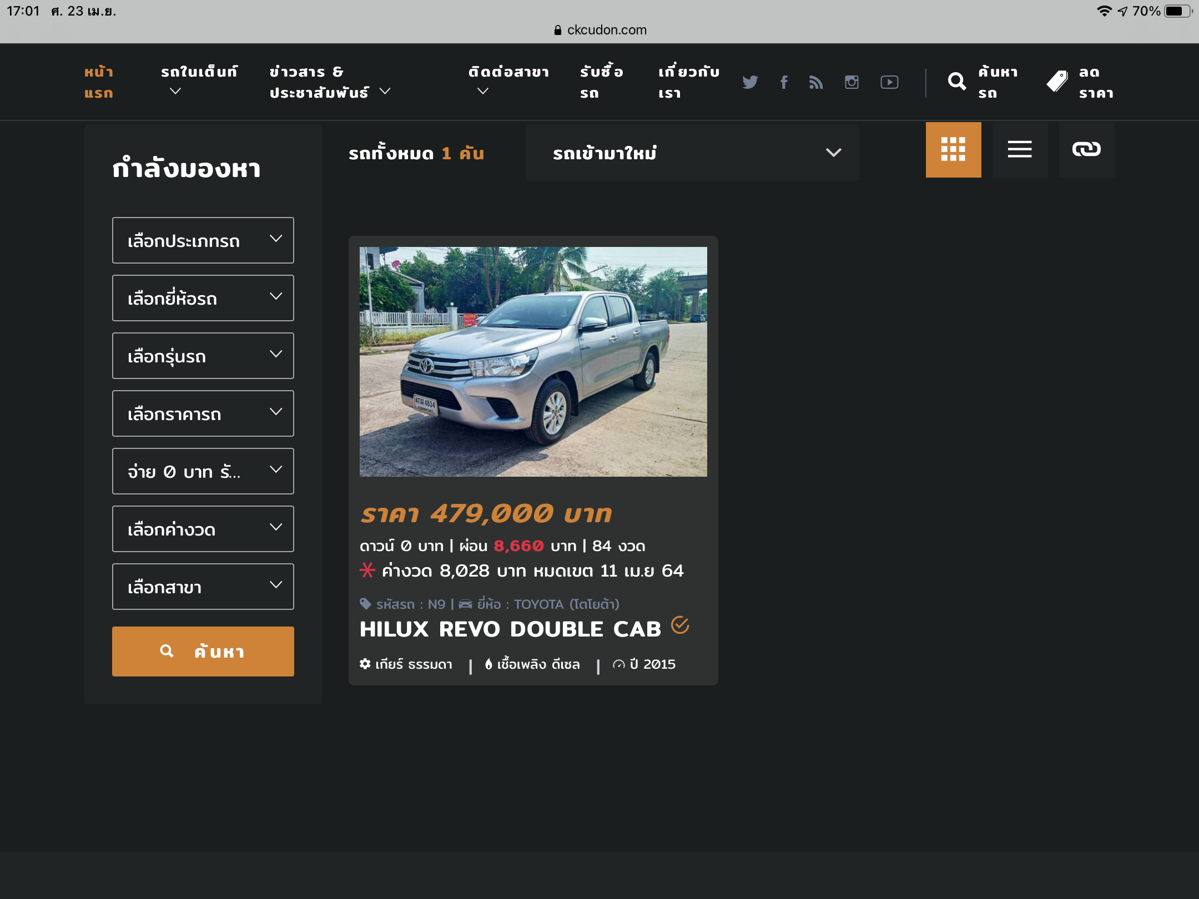
Task: Open the เลือกประเภทรถ car type dropdown
Action: (x=203, y=240)
